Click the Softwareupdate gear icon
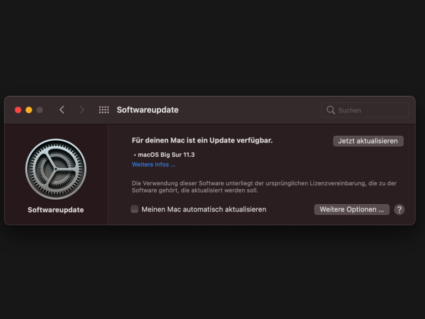425x319 pixels. click(x=56, y=169)
